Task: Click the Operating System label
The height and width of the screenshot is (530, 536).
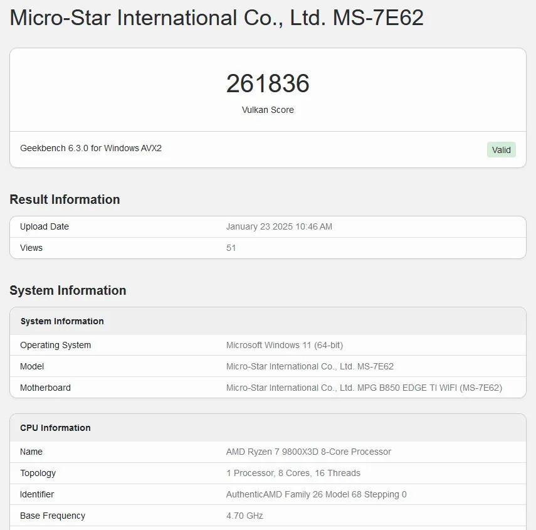Action: 55,345
